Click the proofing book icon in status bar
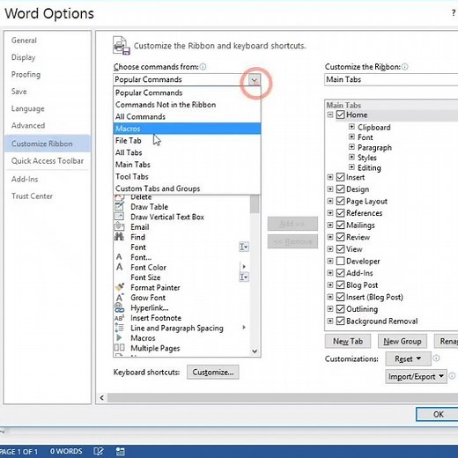This screenshot has height=458, width=458. (99, 451)
